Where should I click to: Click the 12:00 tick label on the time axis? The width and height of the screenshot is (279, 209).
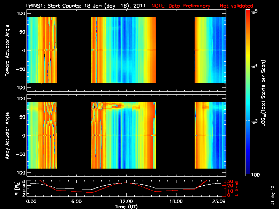click(x=126, y=202)
